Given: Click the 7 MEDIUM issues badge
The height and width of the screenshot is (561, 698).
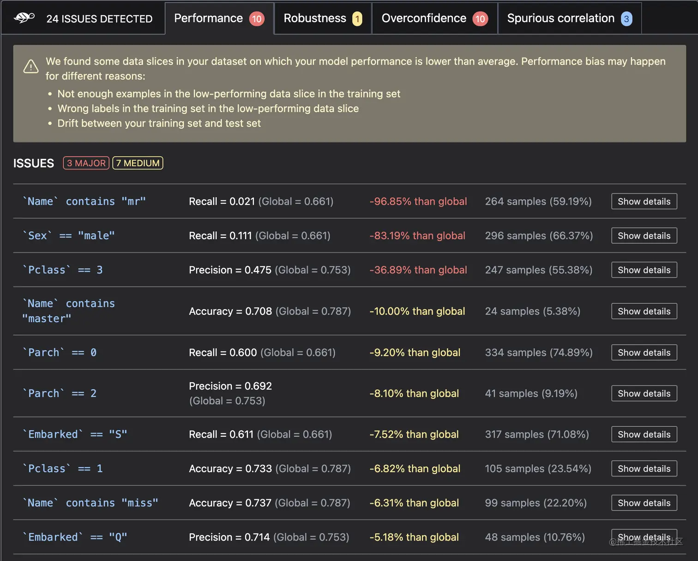Looking at the screenshot, I should pyautogui.click(x=138, y=163).
